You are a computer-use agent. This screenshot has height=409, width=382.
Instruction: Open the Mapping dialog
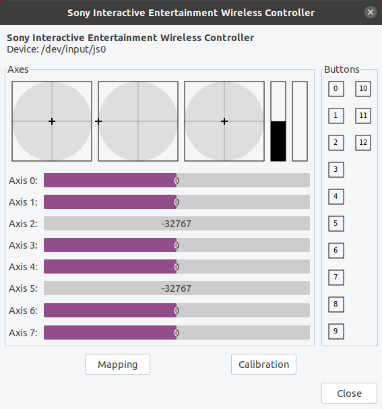point(117,364)
